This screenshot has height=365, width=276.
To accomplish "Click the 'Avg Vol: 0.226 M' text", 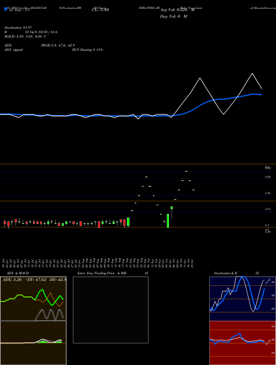I will point(177,10).
